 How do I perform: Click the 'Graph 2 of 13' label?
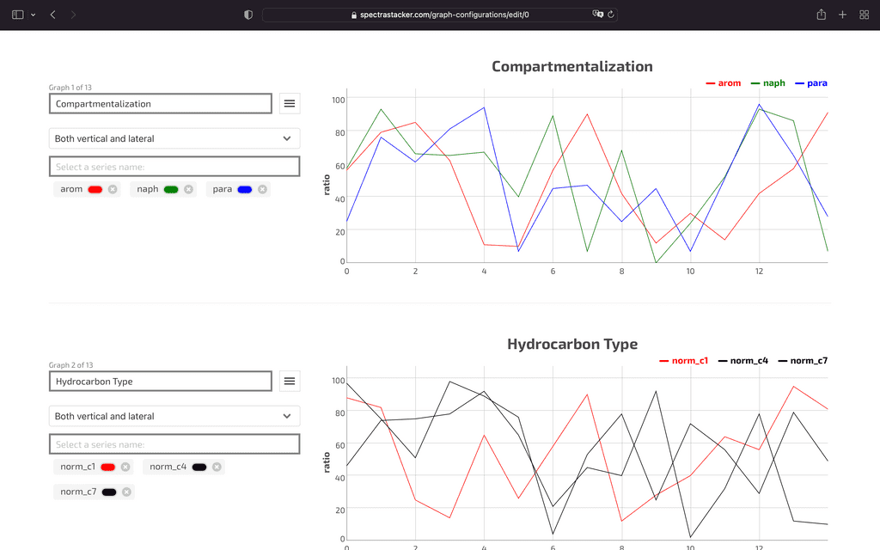tap(70, 365)
